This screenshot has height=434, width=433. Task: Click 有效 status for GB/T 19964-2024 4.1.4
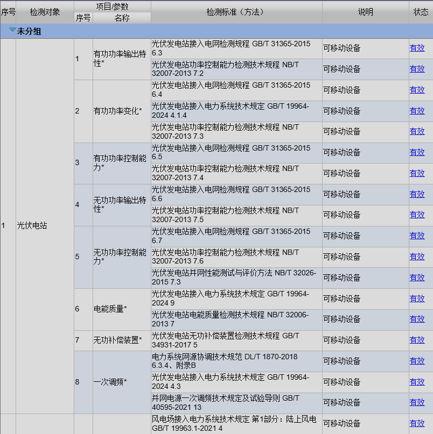417,111
